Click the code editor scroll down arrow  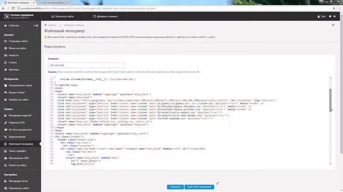330,164
